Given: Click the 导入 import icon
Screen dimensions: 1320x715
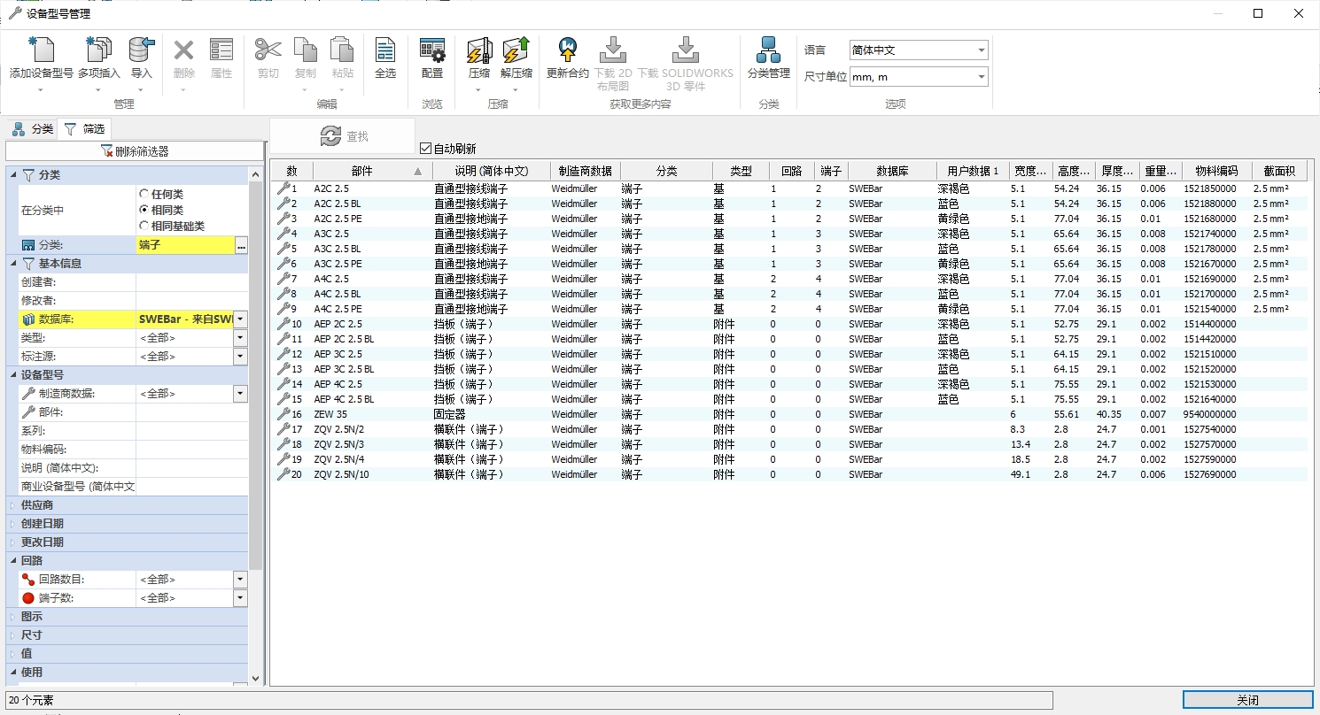Looking at the screenshot, I should click(x=141, y=51).
